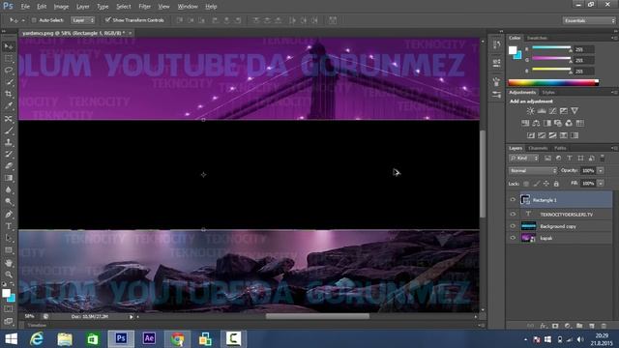Switch to the Styles tab
619x348 pixels.
[x=548, y=93]
